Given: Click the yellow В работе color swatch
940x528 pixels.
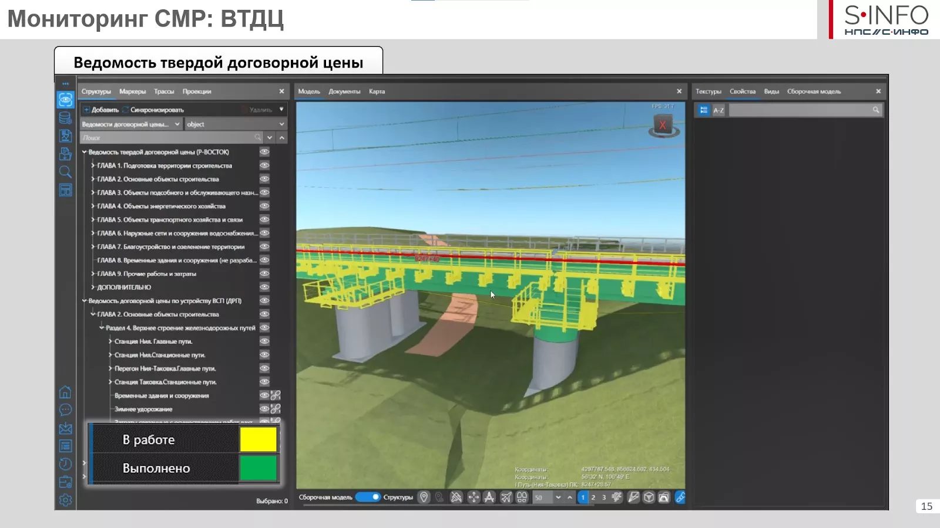Looking at the screenshot, I should pyautogui.click(x=258, y=439).
